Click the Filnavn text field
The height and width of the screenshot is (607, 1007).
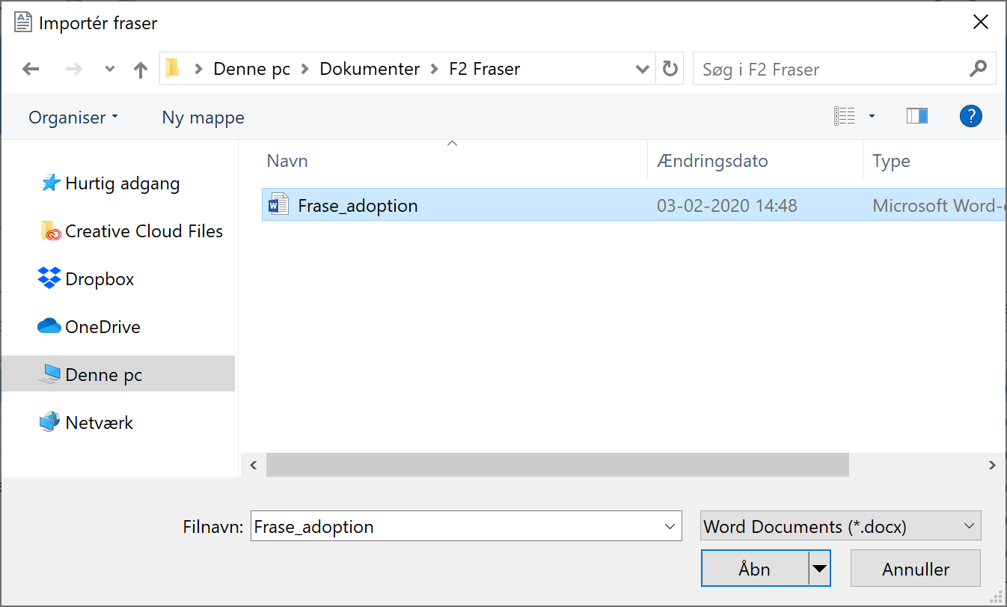[456, 526]
